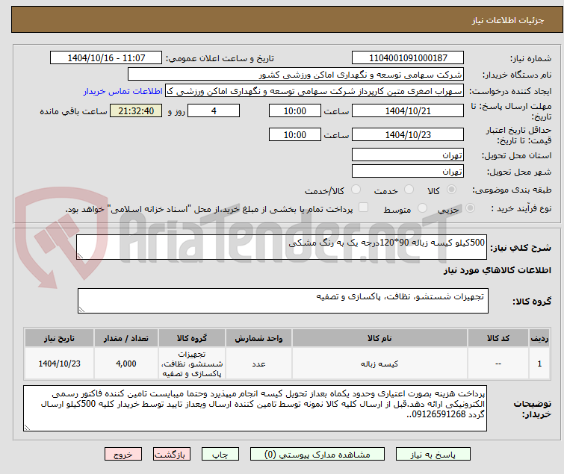Click the ردیف column header
Screen dimensions: 564x474
point(539,338)
